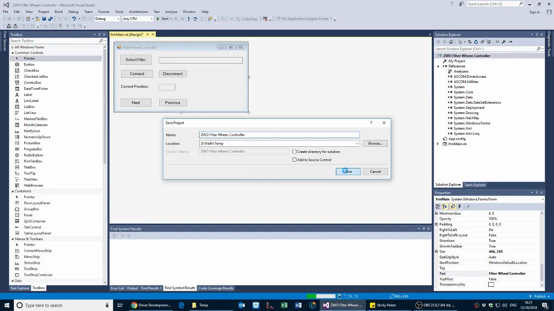554x311 pixels.
Task: Open Word from the taskbar
Action: pyautogui.click(x=298, y=305)
